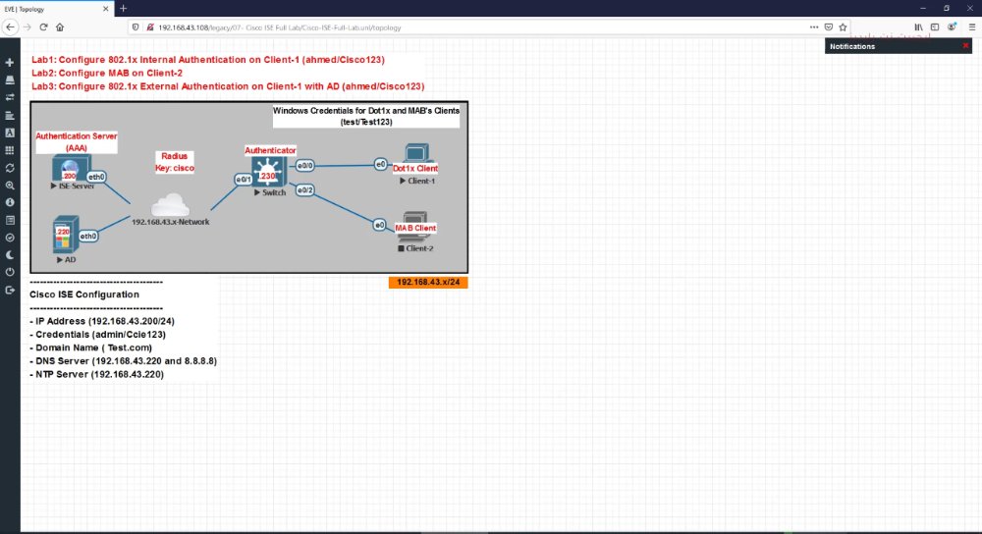The width and height of the screenshot is (982, 534).
Task: Click the grid More actions sidebar icon
Action: (10, 150)
